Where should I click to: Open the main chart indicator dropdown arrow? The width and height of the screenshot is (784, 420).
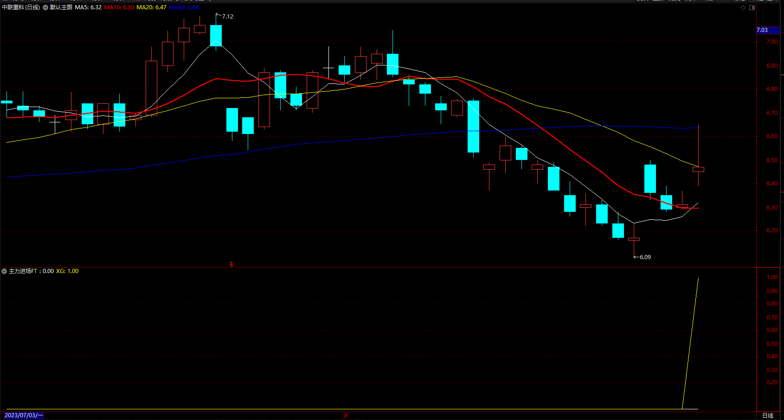click(x=45, y=7)
